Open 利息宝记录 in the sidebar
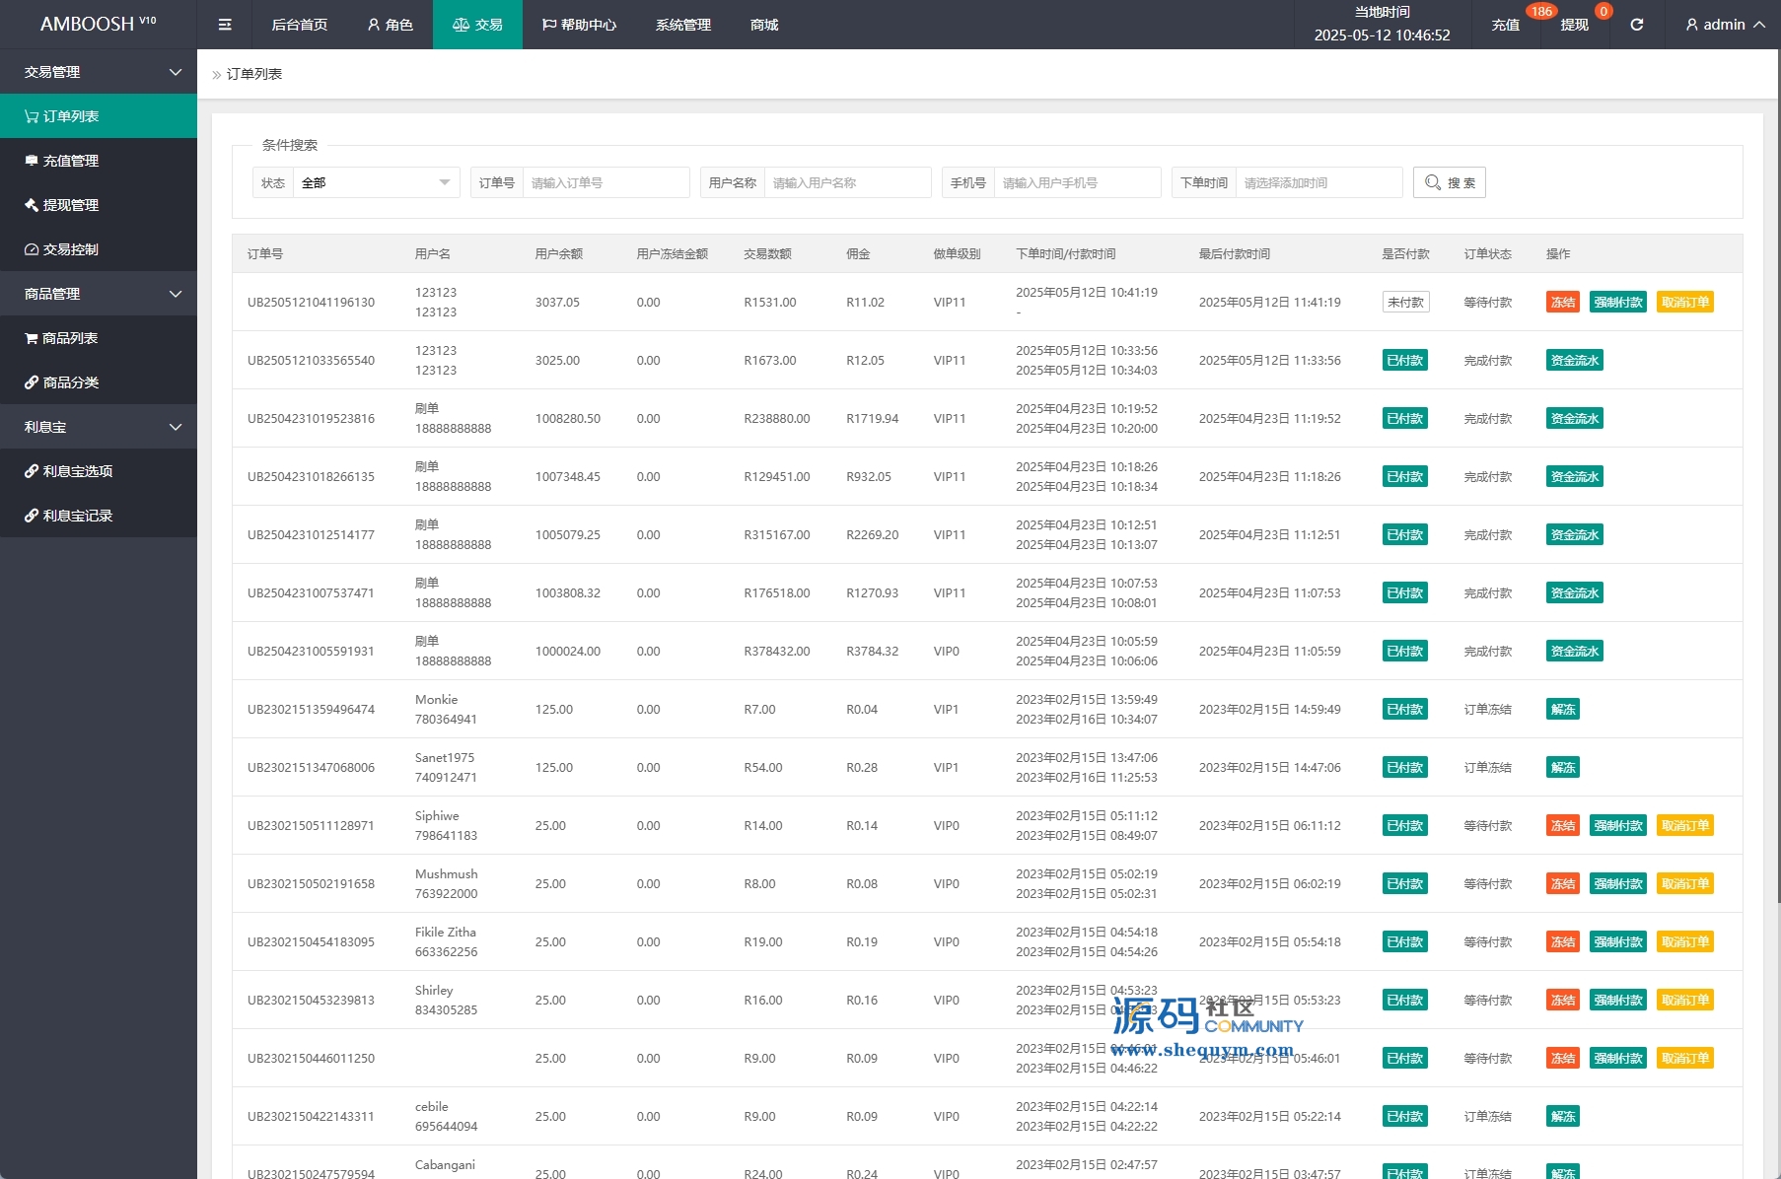Screen dimensions: 1781x1179 (x=77, y=516)
